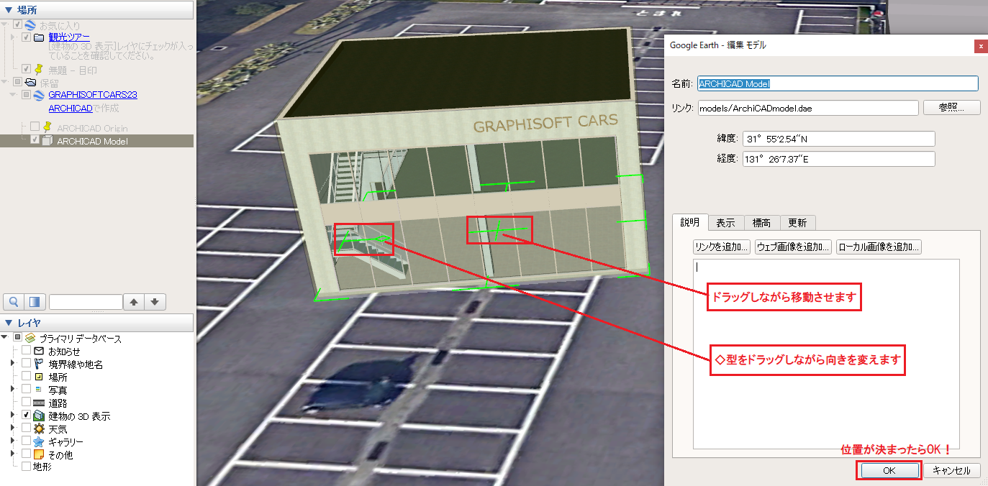988x486 pixels.
Task: Click into the 緯度 latitude field
Action: coord(838,139)
